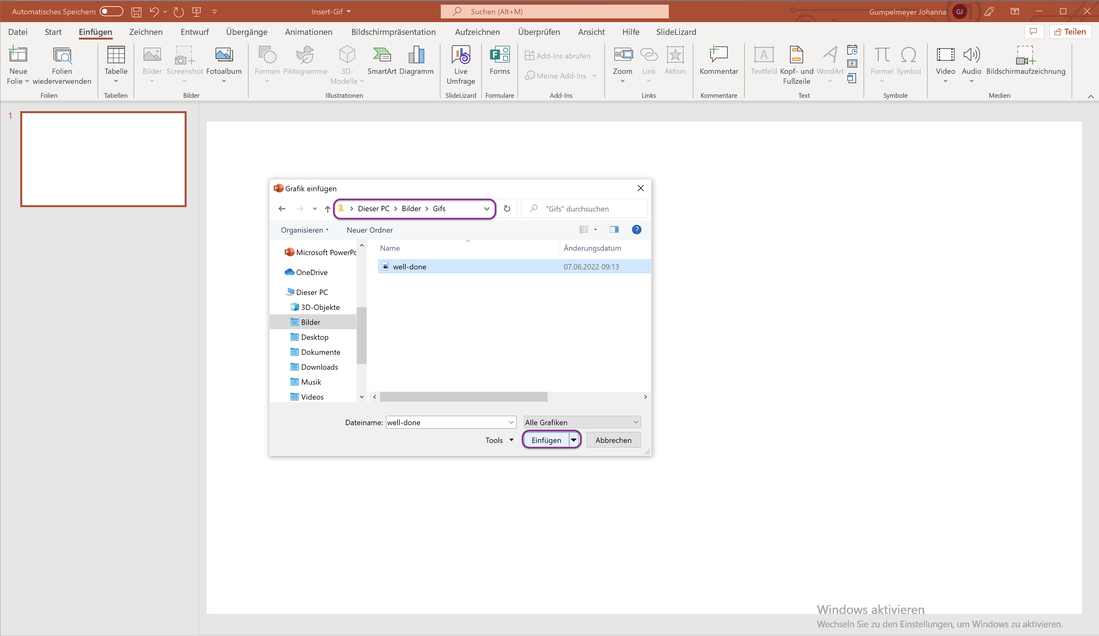Screen dimensions: 1099x636
Task: Select the Einfügen tab in ribbon
Action: pos(95,32)
